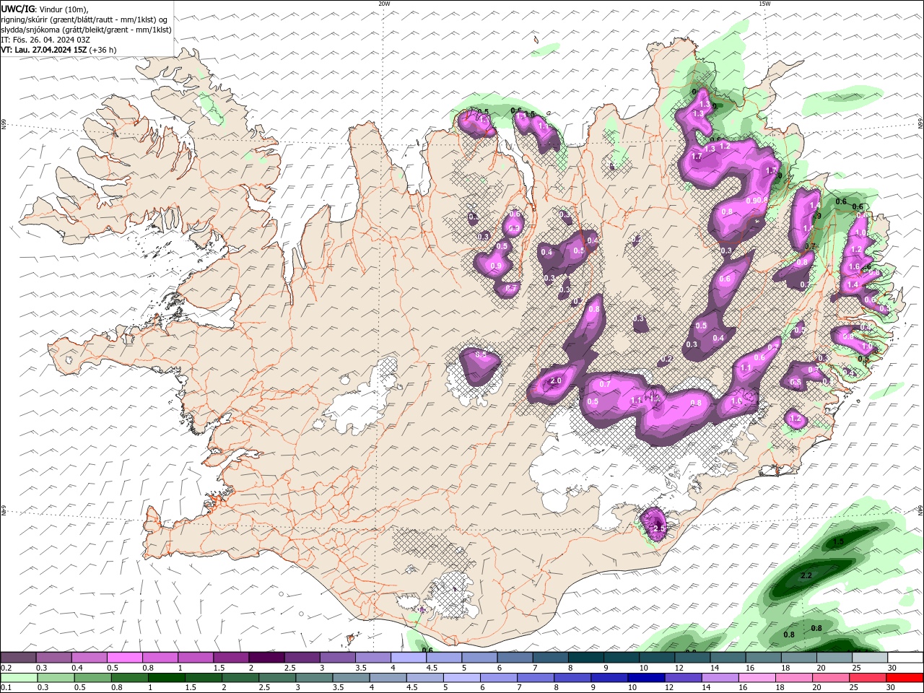The height and width of the screenshot is (693, 924).
Task: Click the upper-legend teal swatch starting at 8
Action: [x=586, y=658]
